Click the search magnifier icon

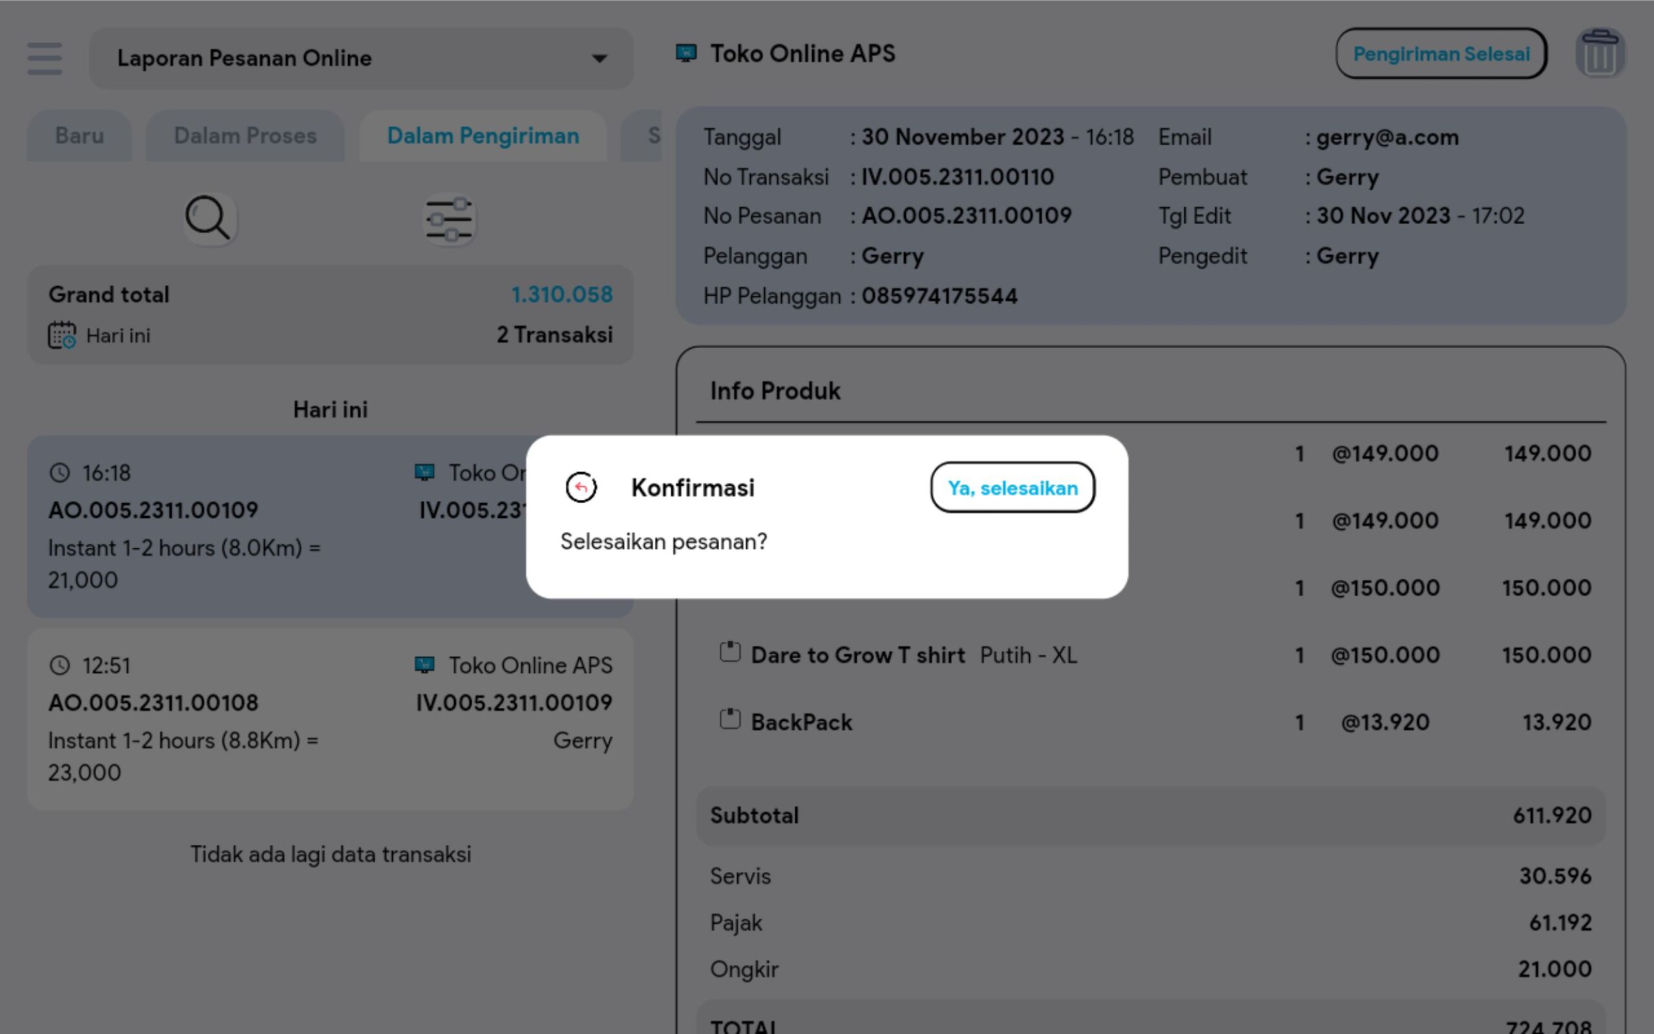[x=208, y=219]
